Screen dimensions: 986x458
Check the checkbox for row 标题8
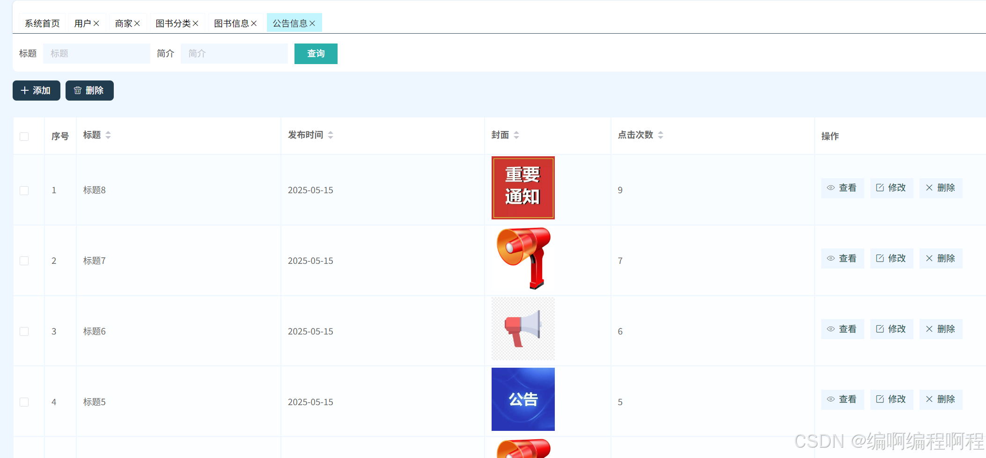pos(24,190)
